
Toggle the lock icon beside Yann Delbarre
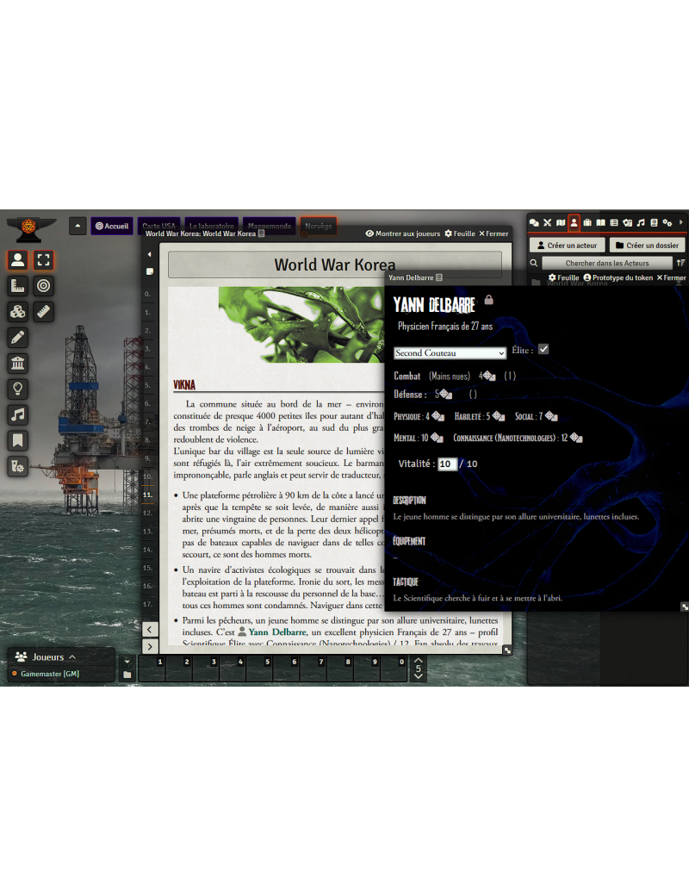coord(489,301)
